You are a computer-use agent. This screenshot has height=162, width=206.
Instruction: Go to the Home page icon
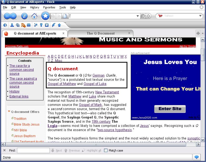point(34,16)
